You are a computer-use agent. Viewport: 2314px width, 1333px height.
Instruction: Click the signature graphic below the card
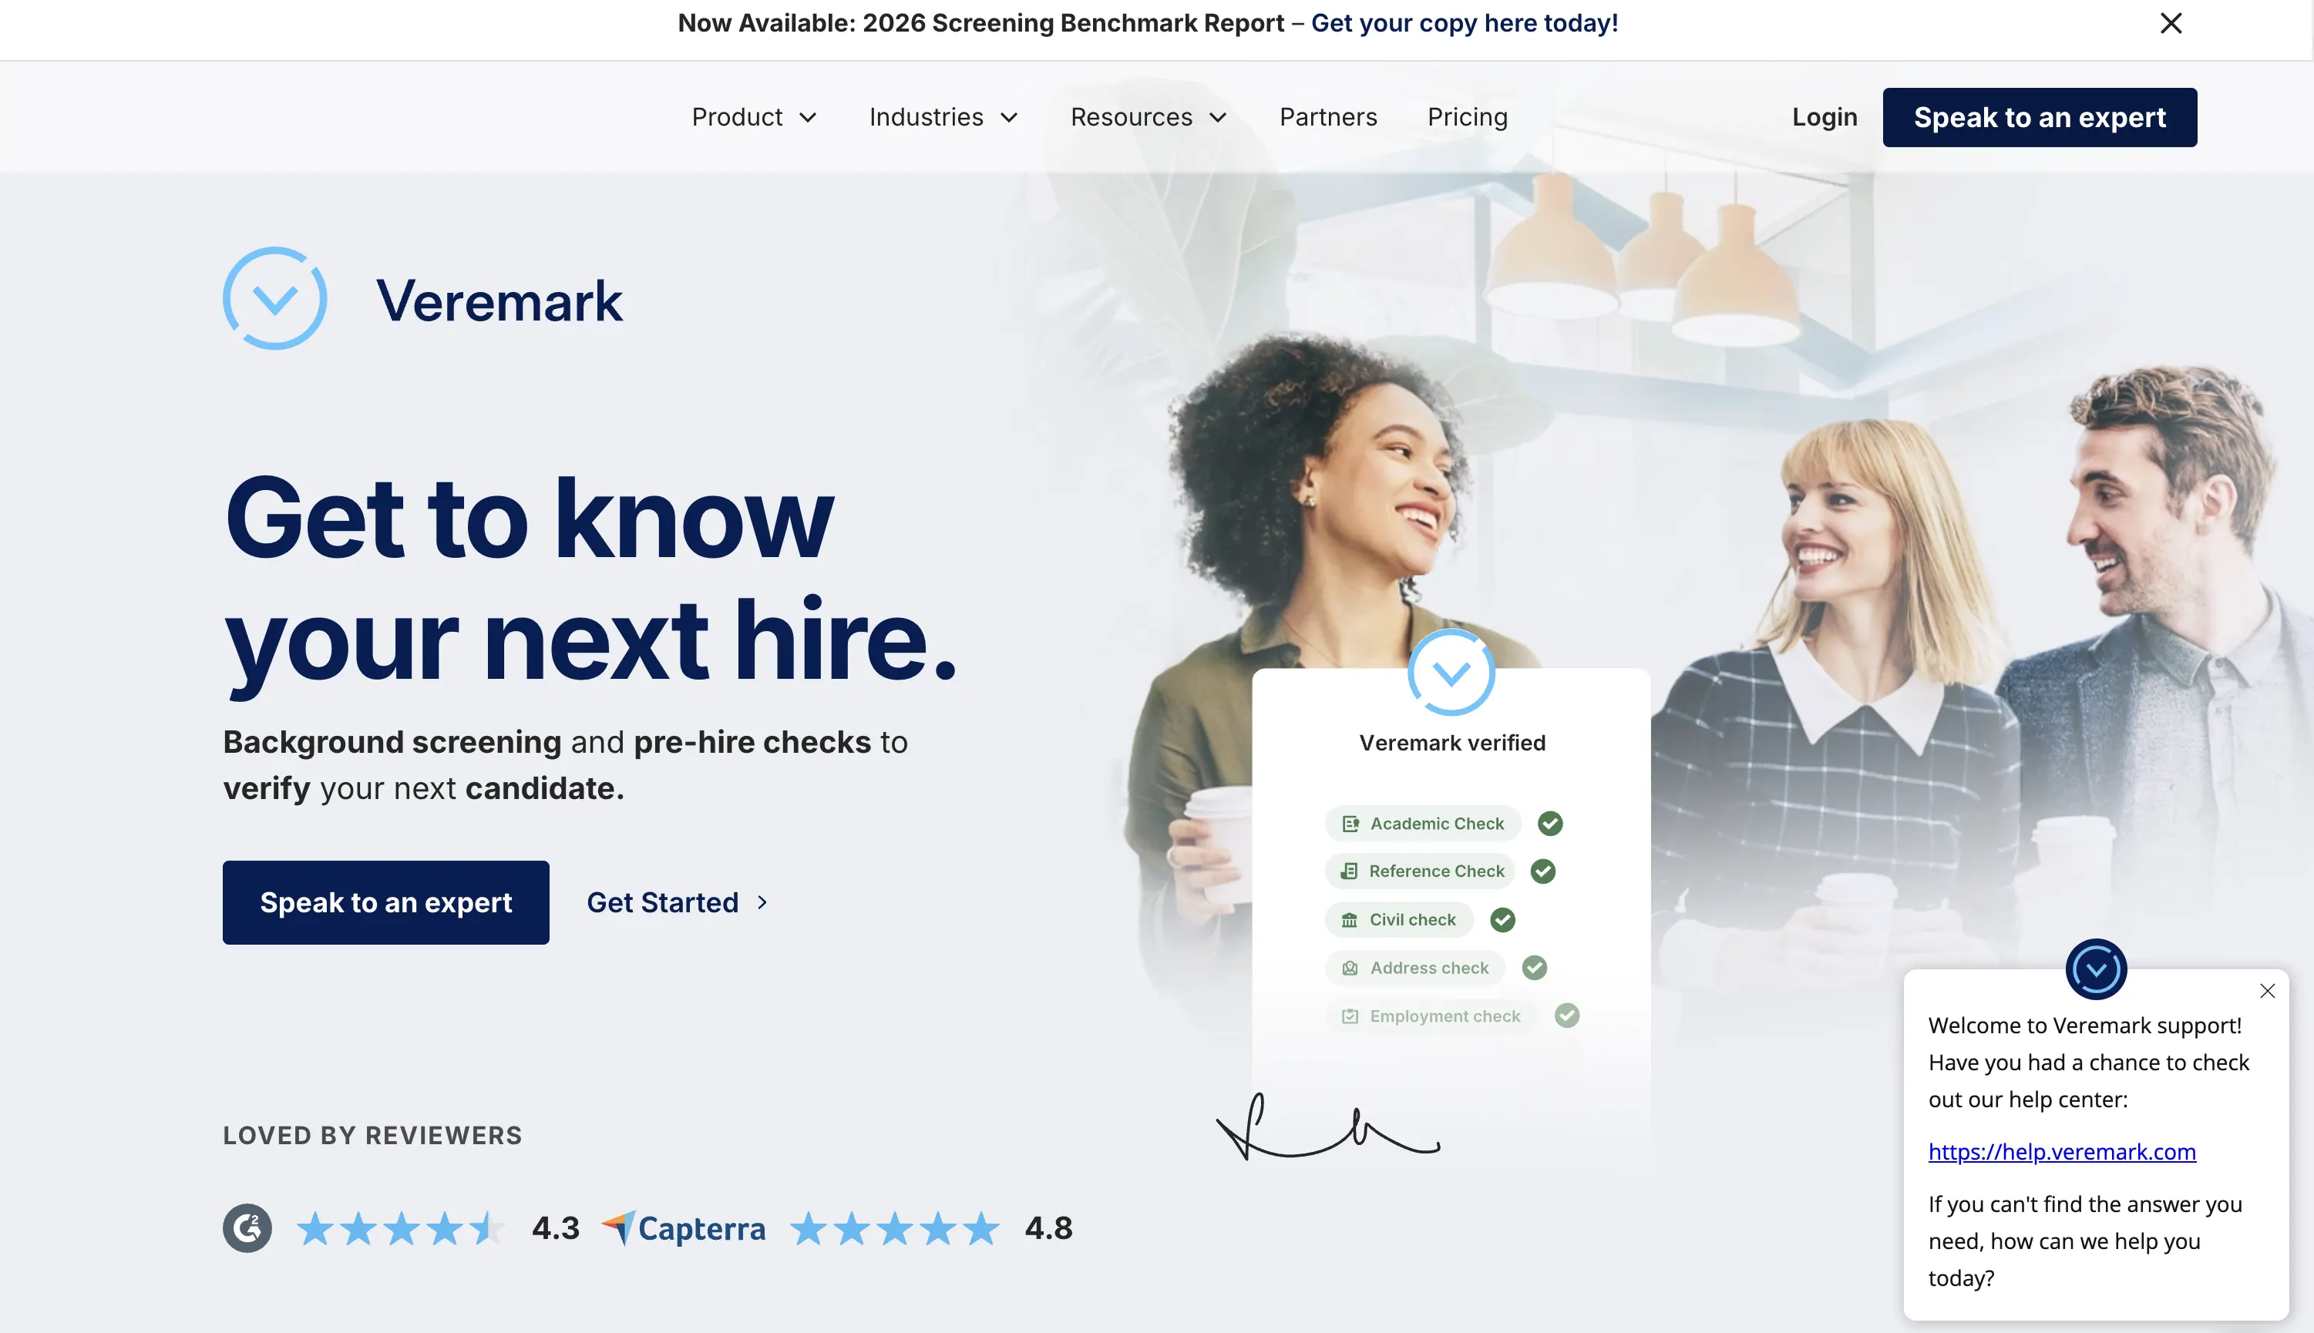(x=1328, y=1126)
